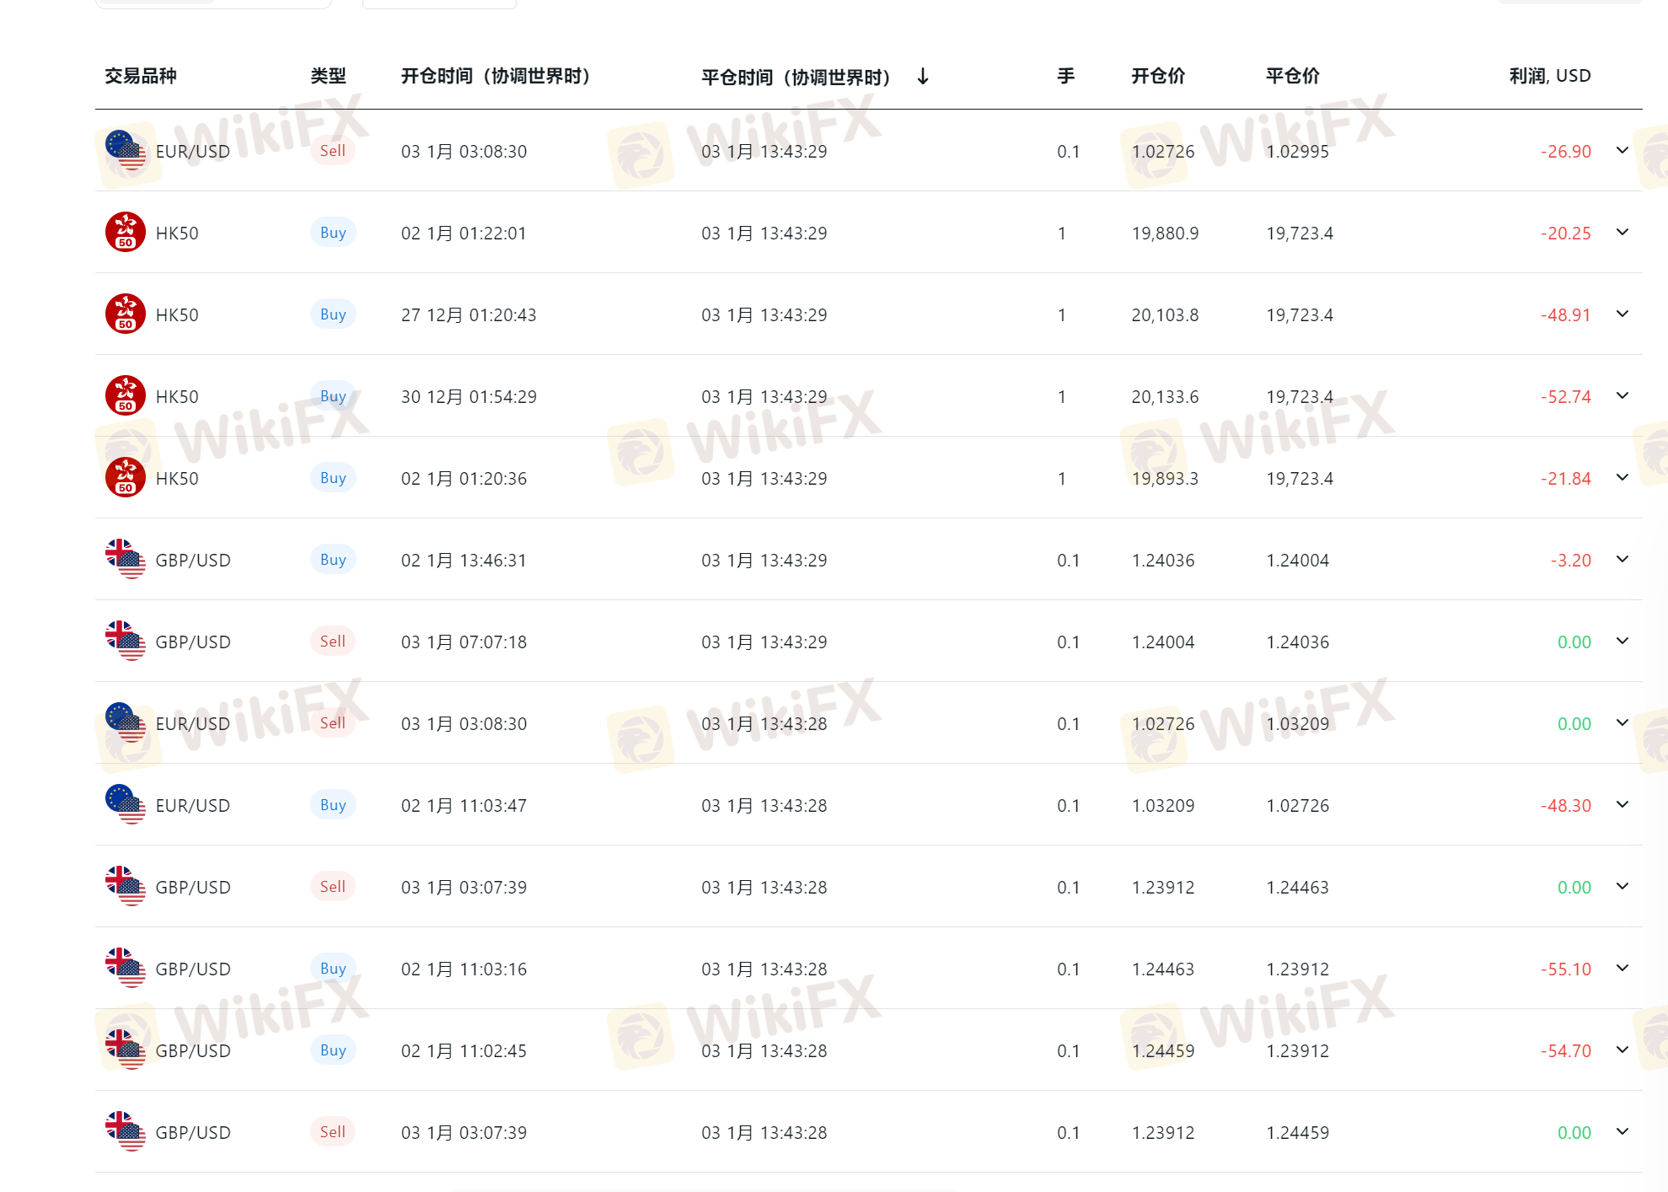Click HK50 icon opened 02 1月 01:22:01
The height and width of the screenshot is (1192, 1668).
click(125, 232)
